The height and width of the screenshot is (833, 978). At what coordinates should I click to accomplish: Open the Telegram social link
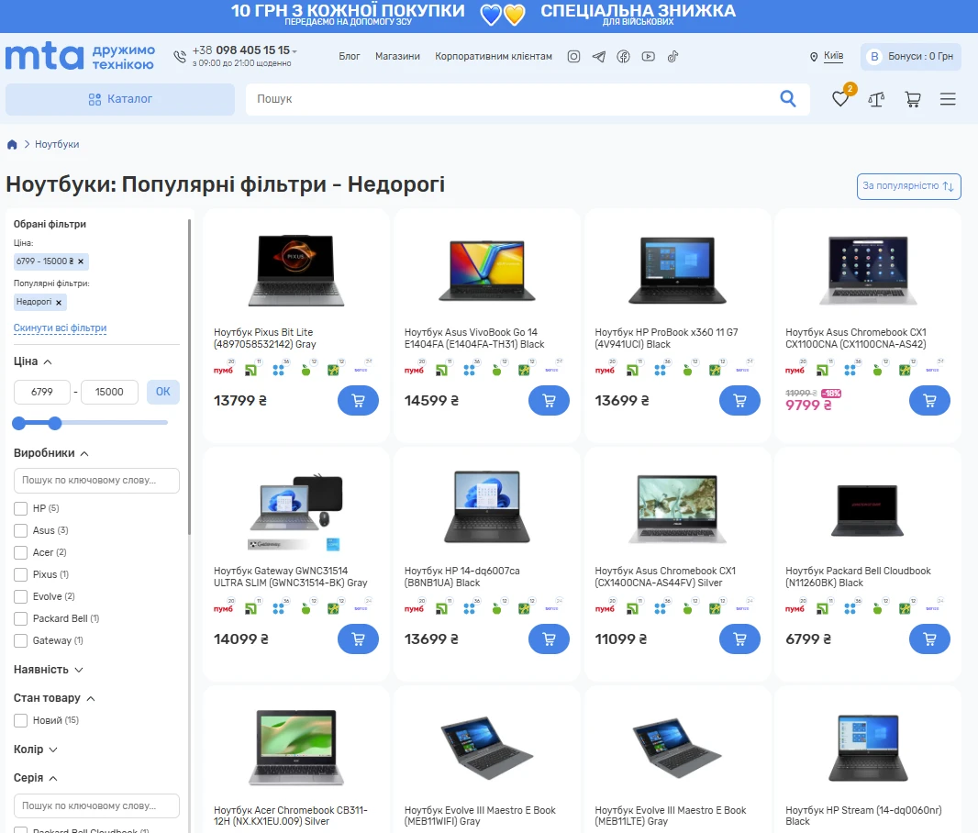(x=599, y=57)
